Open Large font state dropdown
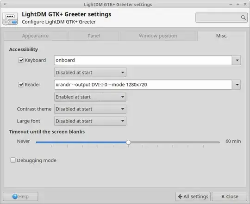Image resolution: width=250 pixels, height=204 pixels. tap(90, 121)
